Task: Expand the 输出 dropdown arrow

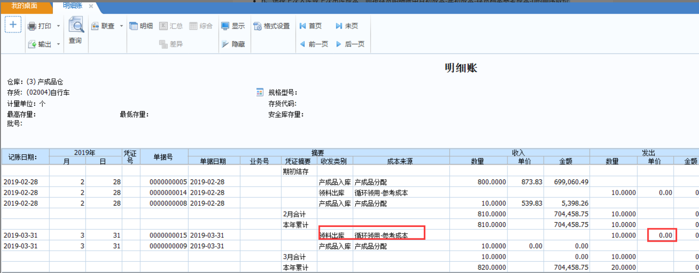Action: [58, 44]
